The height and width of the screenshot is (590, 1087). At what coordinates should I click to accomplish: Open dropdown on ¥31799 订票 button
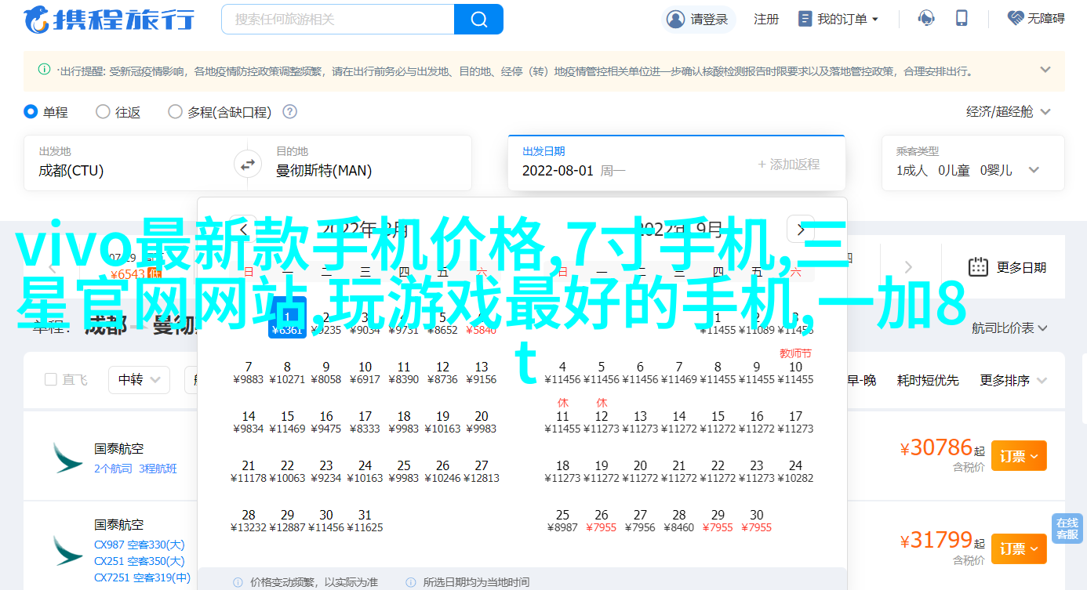[x=1034, y=549]
